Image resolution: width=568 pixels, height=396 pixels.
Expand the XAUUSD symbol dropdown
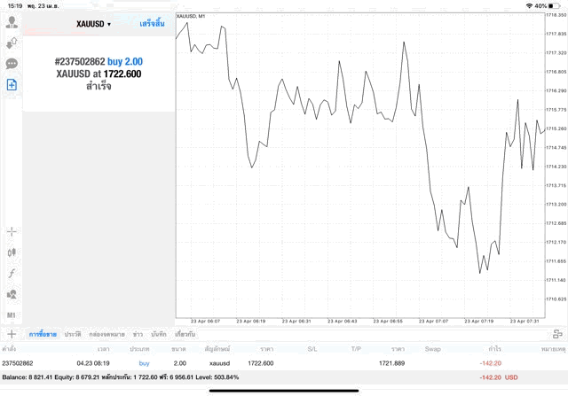(x=93, y=24)
